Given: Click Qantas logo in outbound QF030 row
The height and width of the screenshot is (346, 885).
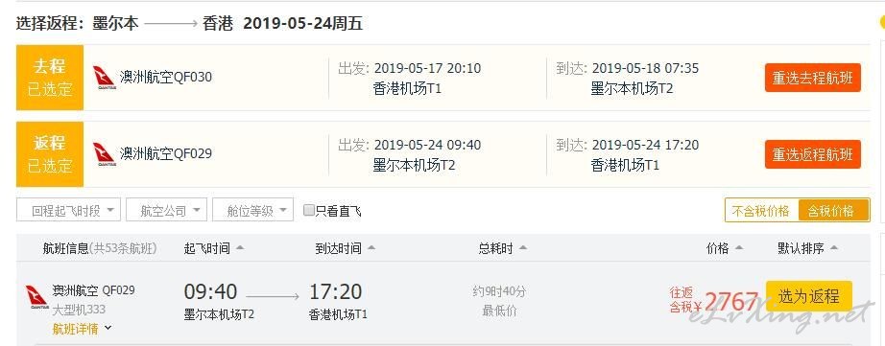Looking at the screenshot, I should [104, 78].
